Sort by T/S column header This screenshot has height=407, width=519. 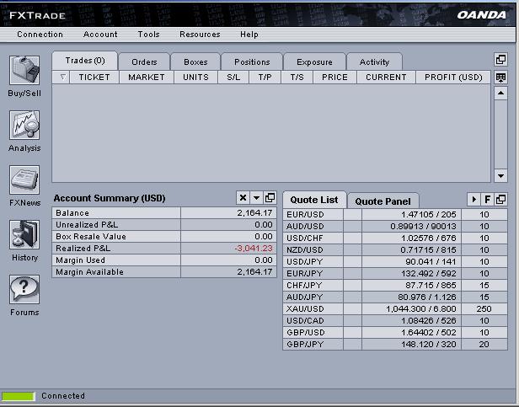tap(297, 78)
